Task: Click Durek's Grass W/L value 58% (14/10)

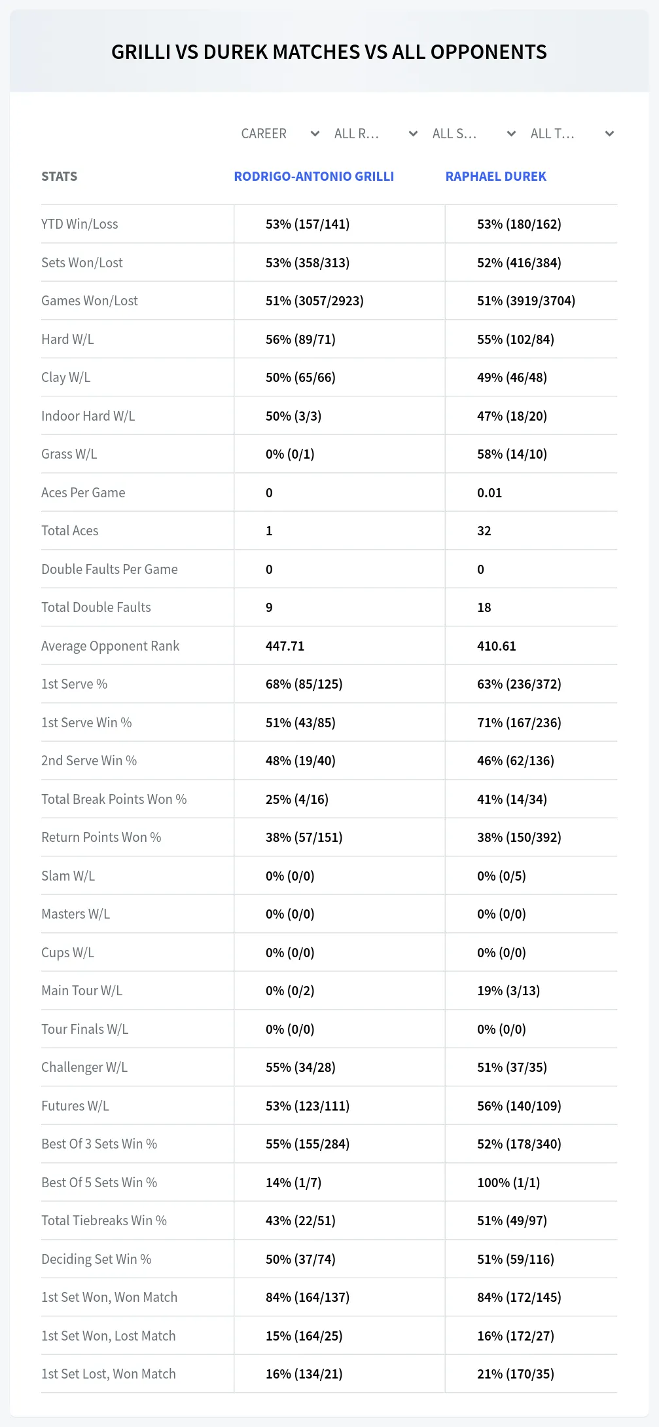Action: tap(512, 454)
